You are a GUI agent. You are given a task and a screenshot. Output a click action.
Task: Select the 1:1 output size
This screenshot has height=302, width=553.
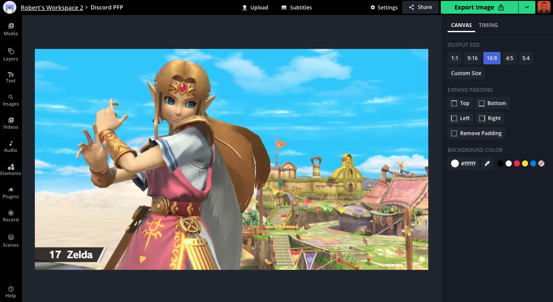pos(455,58)
